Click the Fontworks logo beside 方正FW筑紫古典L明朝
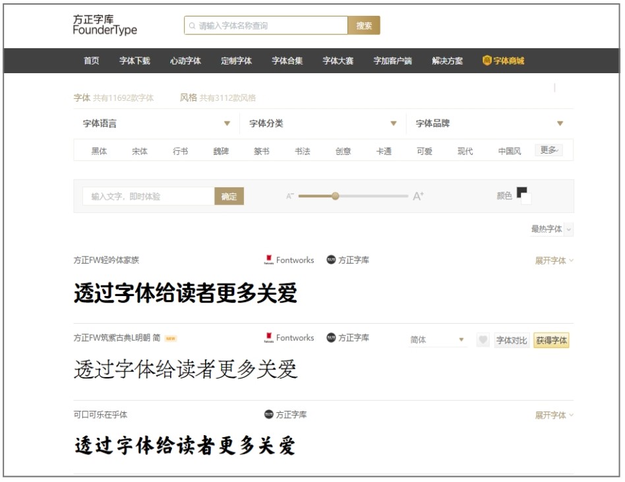625x482 pixels. [x=269, y=338]
